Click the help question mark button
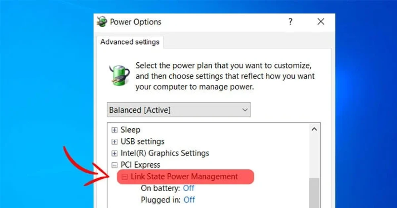397x208 pixels. pos(290,22)
